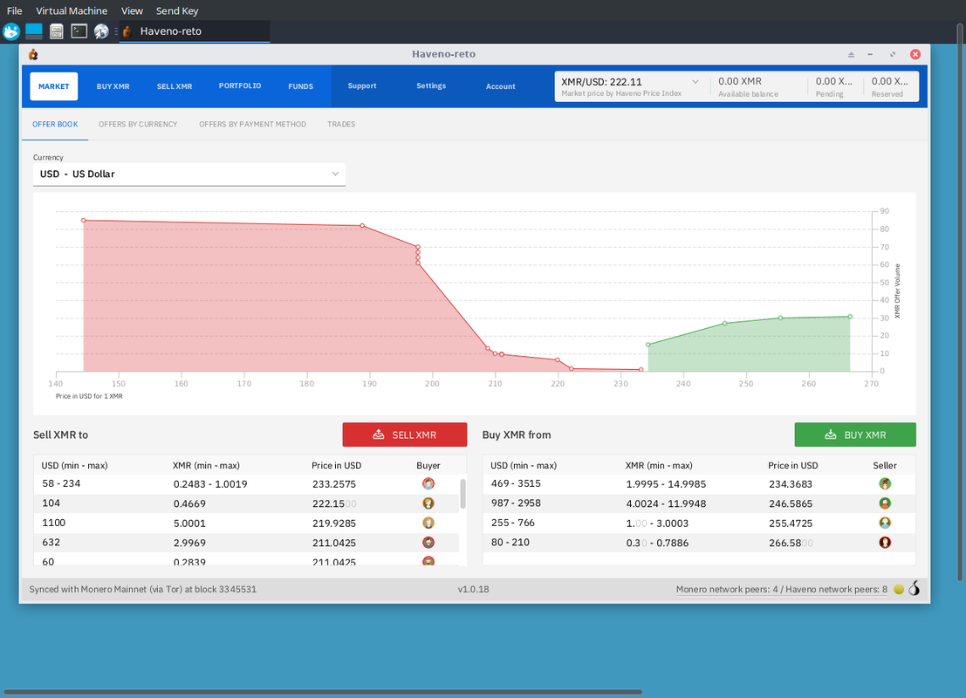This screenshot has width=966, height=698.
Task: Open the USD - US Dollar currency dropdown
Action: [189, 174]
